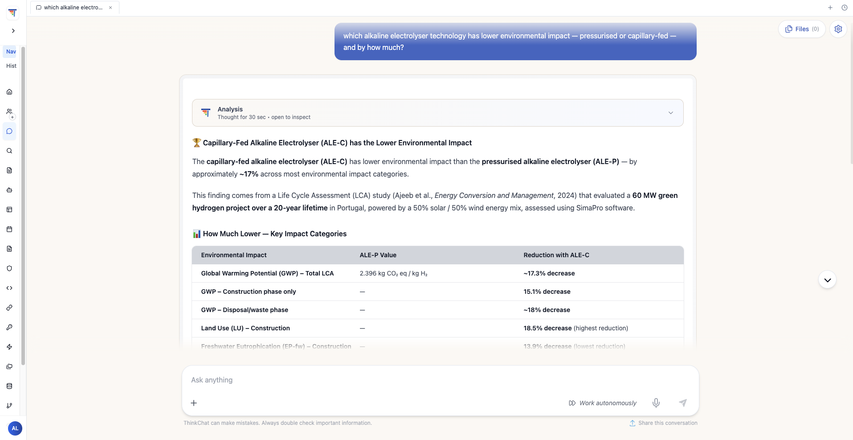Toggle Work autonomously mode
Screen dimensions: 853x440
[603, 403]
